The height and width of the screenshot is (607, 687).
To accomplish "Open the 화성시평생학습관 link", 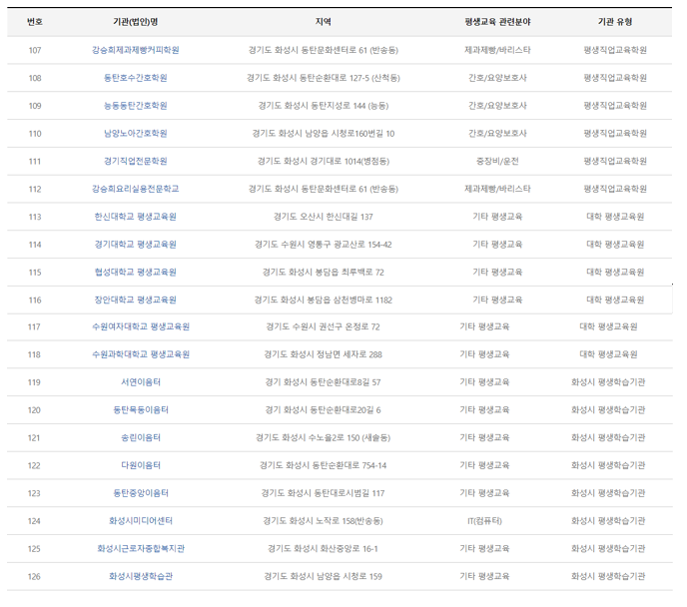I will 141,576.
